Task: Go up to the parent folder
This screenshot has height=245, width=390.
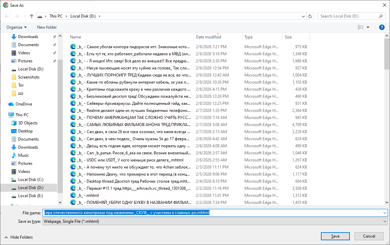Action: tap(32, 16)
